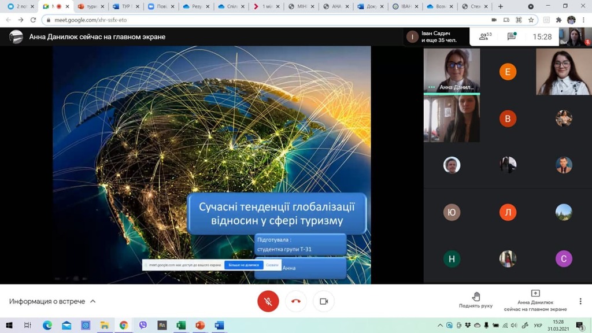Switch to the first browser tab
Image resolution: width=592 pixels, height=333 pixels.
pos(17,6)
